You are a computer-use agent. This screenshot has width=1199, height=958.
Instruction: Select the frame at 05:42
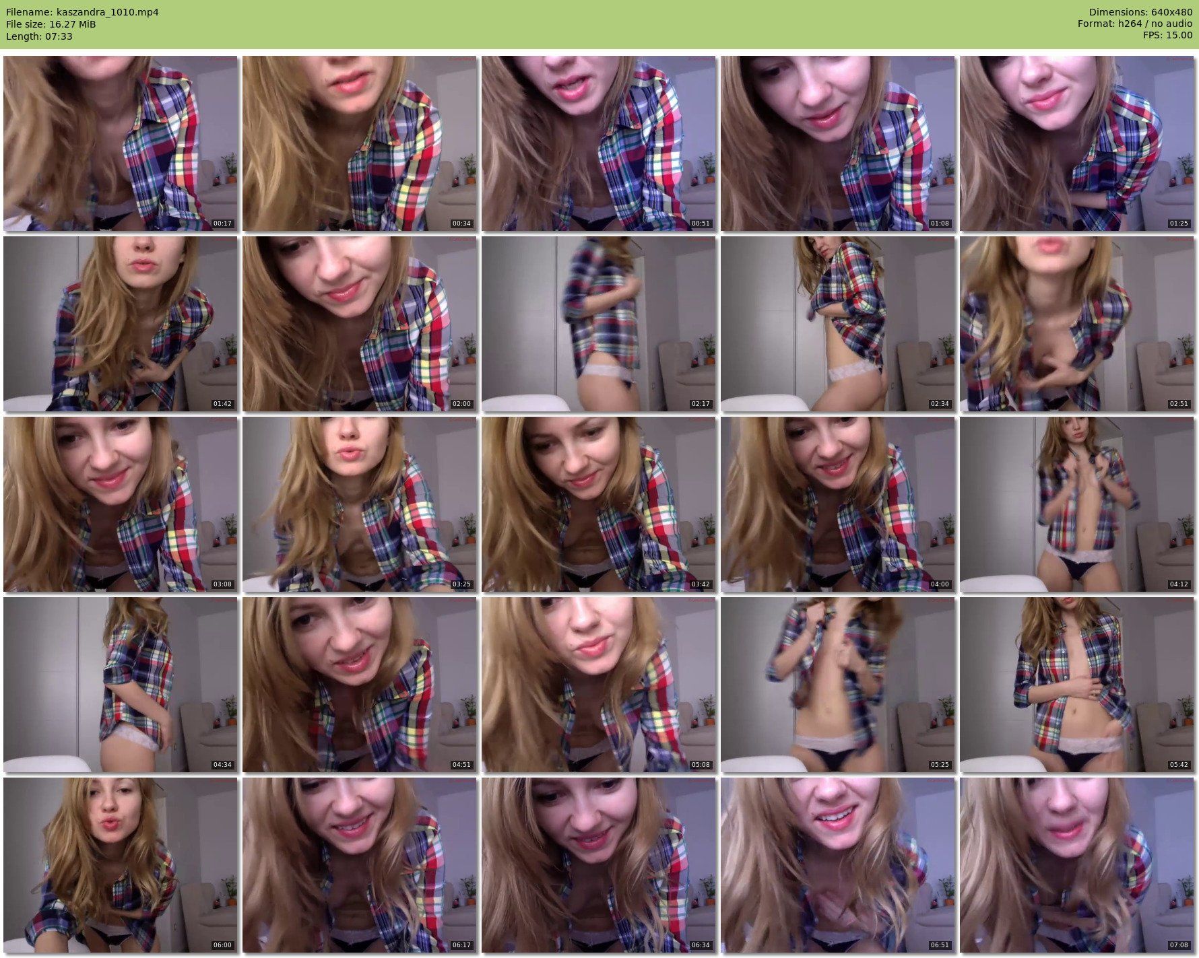pyautogui.click(x=1077, y=685)
